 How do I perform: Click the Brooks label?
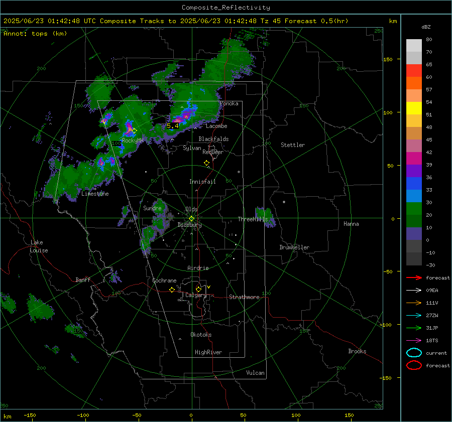click(357, 351)
